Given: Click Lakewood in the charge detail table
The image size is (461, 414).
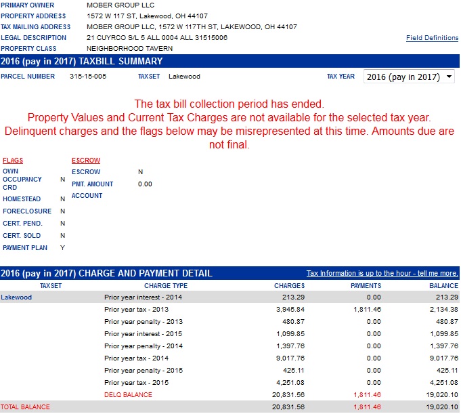Looking at the screenshot, I should click(x=16, y=297).
